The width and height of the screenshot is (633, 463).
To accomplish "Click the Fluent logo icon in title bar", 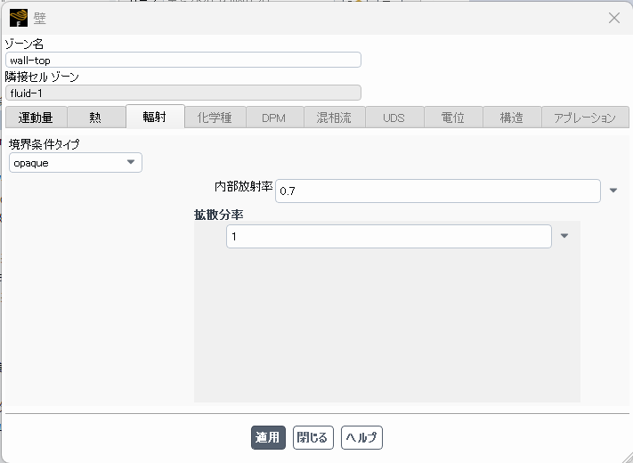I will (x=19, y=18).
